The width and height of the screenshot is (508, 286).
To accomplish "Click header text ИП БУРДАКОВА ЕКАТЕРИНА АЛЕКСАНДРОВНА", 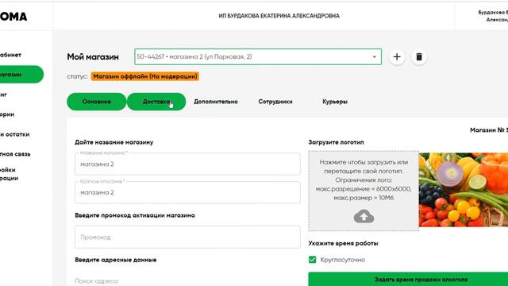I will coord(279,16).
